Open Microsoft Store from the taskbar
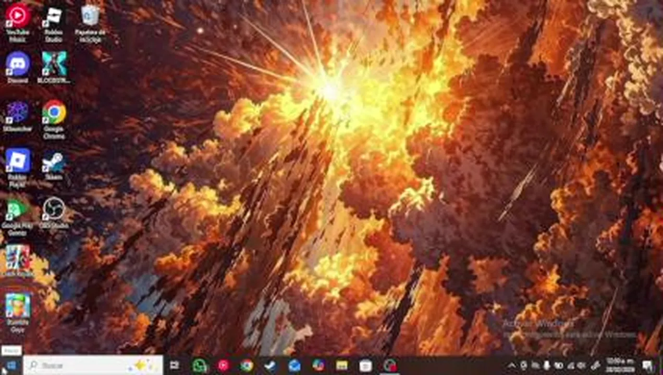This screenshot has height=375, width=663. [365, 366]
